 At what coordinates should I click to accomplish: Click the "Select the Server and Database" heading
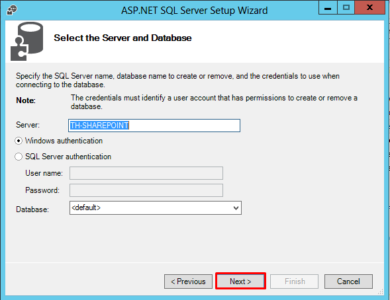[x=123, y=38]
